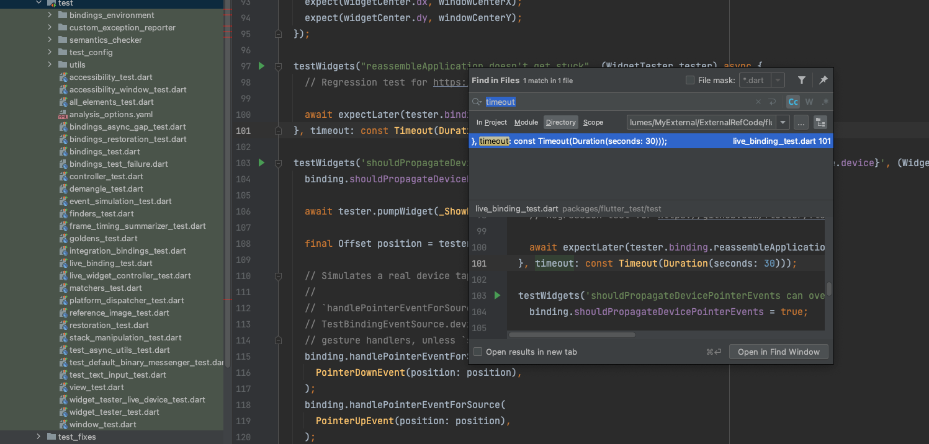Screen dimensions: 929x444
Task: Enable the File mask checkbox
Action: point(690,80)
